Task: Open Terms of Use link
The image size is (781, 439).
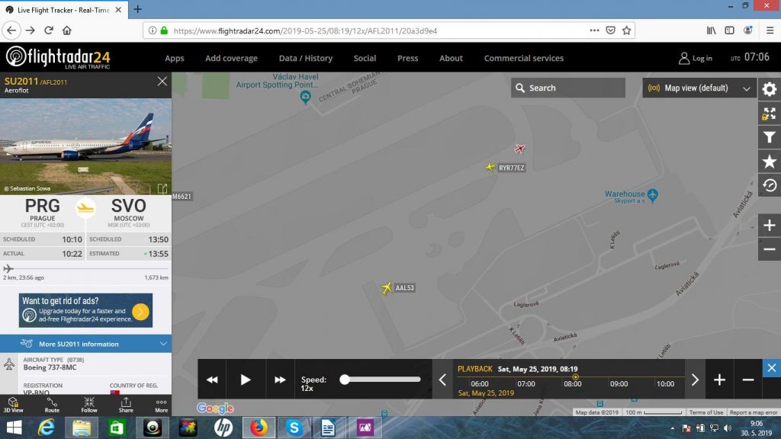Action: [705, 412]
